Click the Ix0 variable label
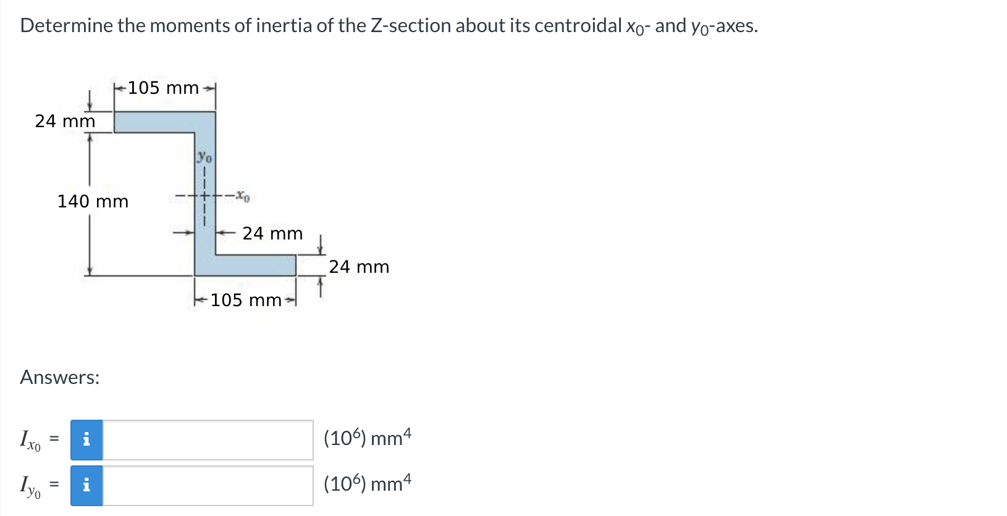Viewport: 1007px width, 516px height. point(30,440)
